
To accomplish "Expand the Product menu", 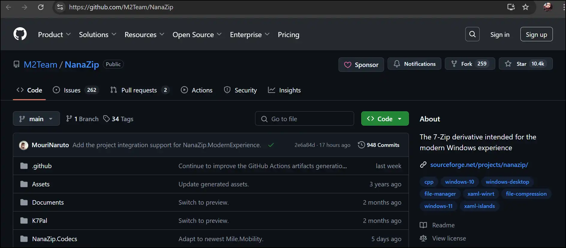I will tap(54, 35).
